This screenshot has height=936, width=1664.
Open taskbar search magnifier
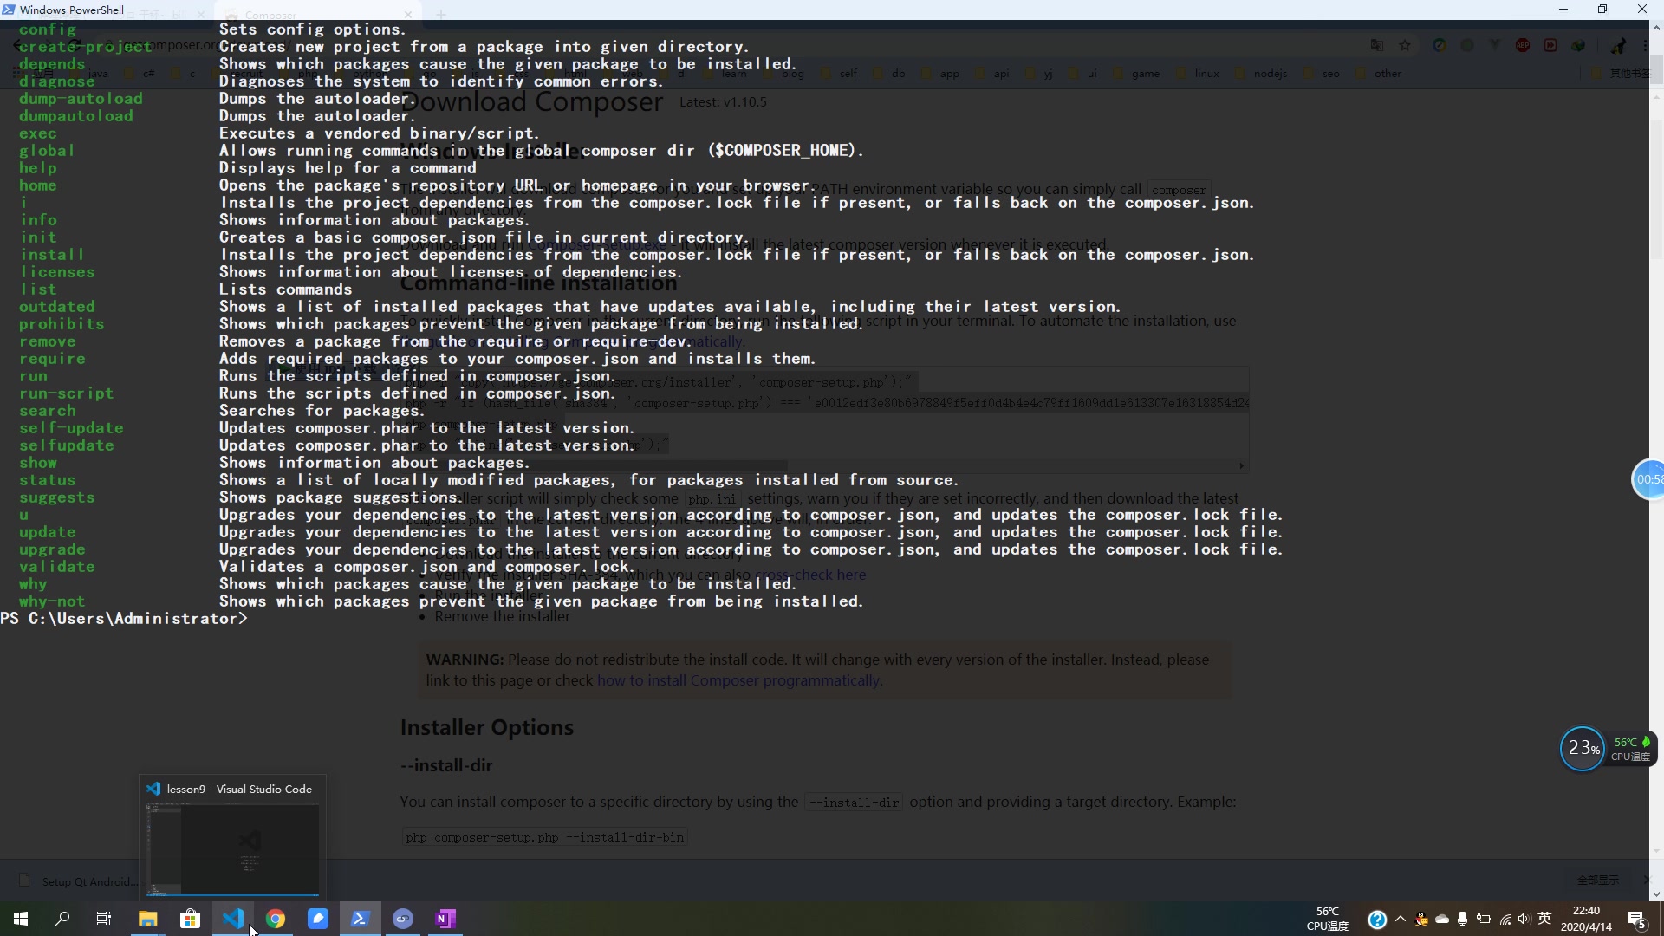(62, 919)
